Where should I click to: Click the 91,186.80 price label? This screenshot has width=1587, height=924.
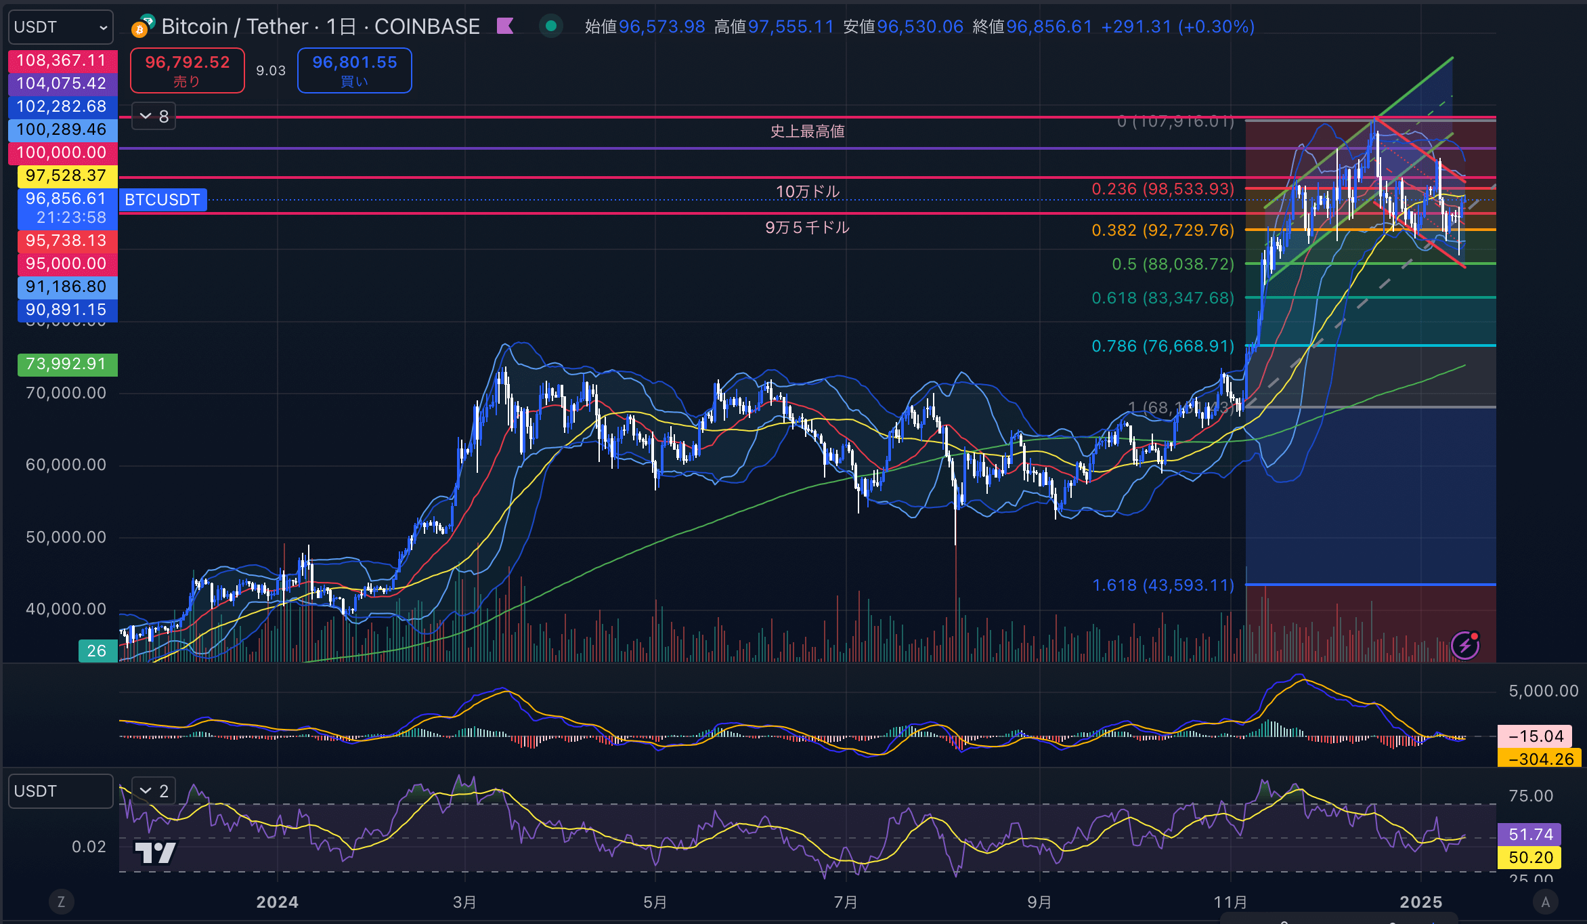pos(66,287)
